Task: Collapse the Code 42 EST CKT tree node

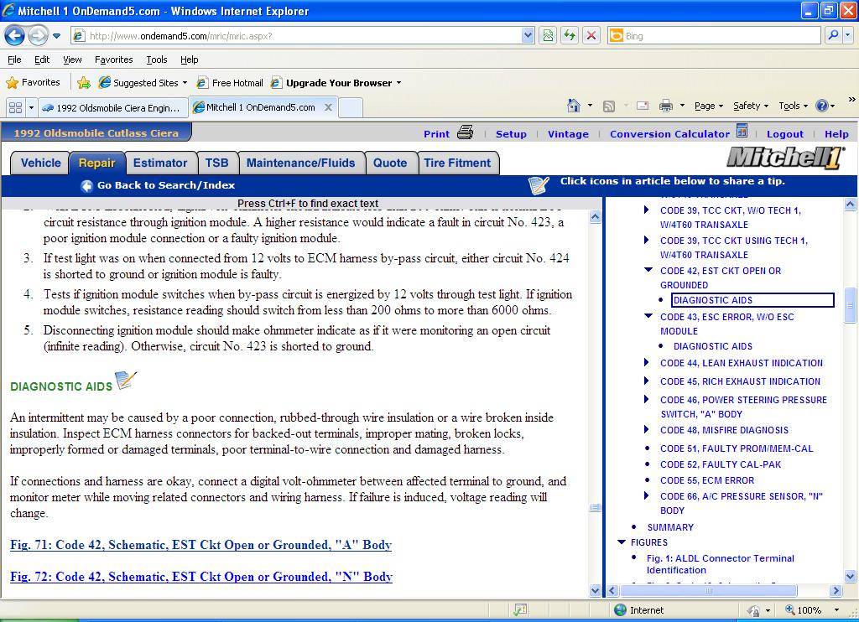Action: [647, 271]
